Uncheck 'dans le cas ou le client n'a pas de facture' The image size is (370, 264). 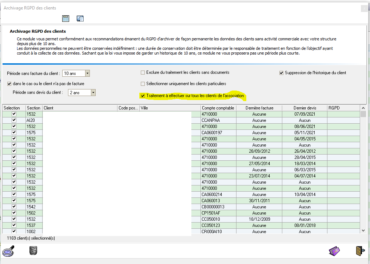(x=9, y=84)
